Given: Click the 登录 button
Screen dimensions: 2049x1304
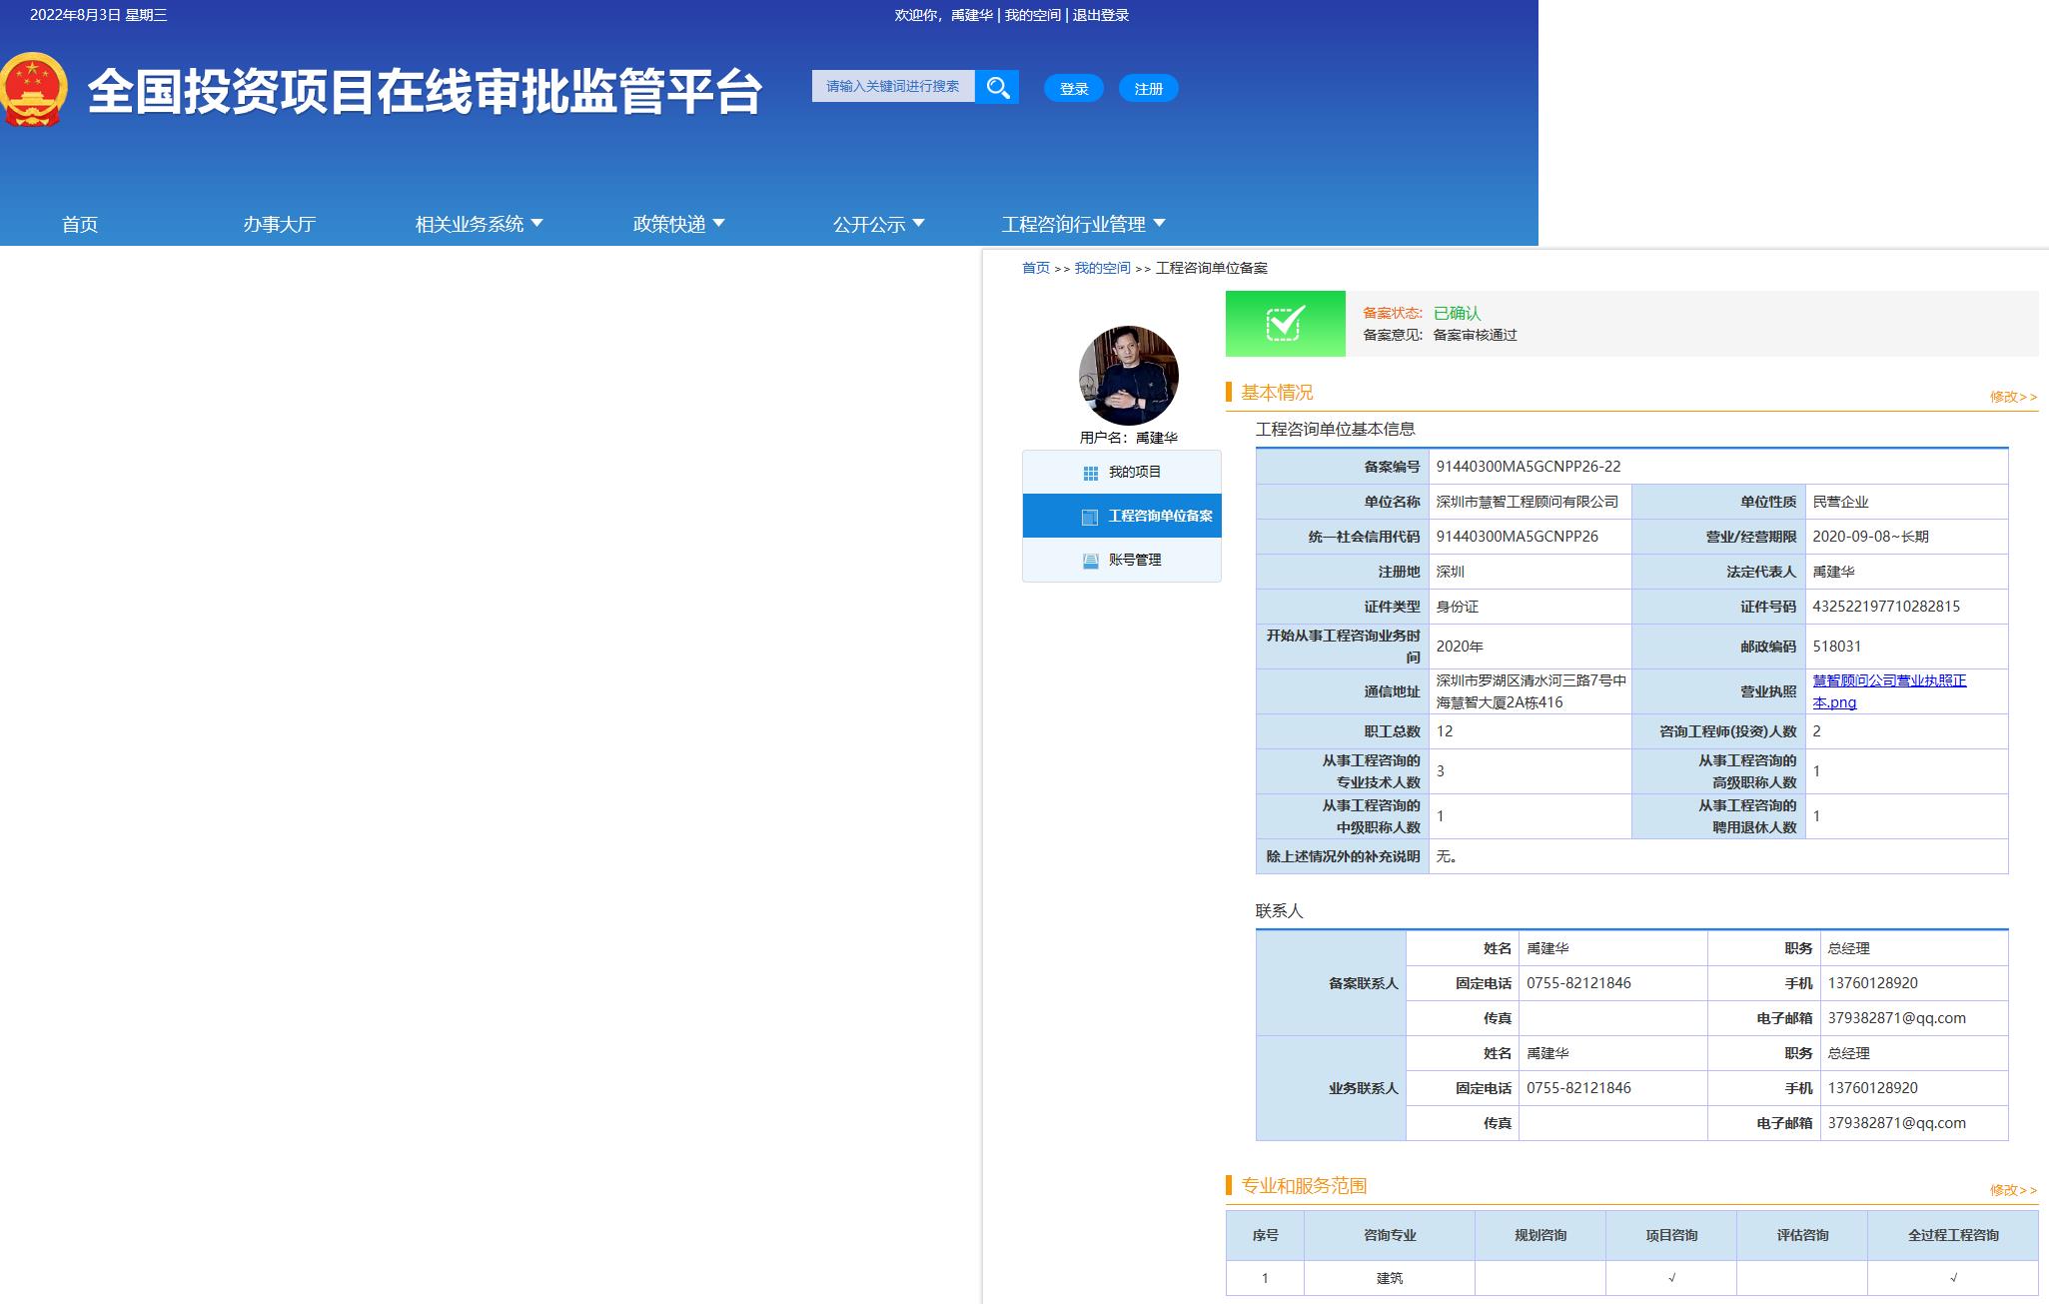Looking at the screenshot, I should 1073,88.
